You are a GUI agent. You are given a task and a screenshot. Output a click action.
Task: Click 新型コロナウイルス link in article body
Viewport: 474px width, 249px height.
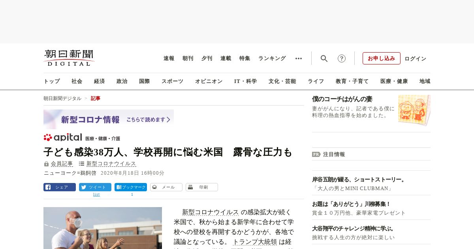211,212
